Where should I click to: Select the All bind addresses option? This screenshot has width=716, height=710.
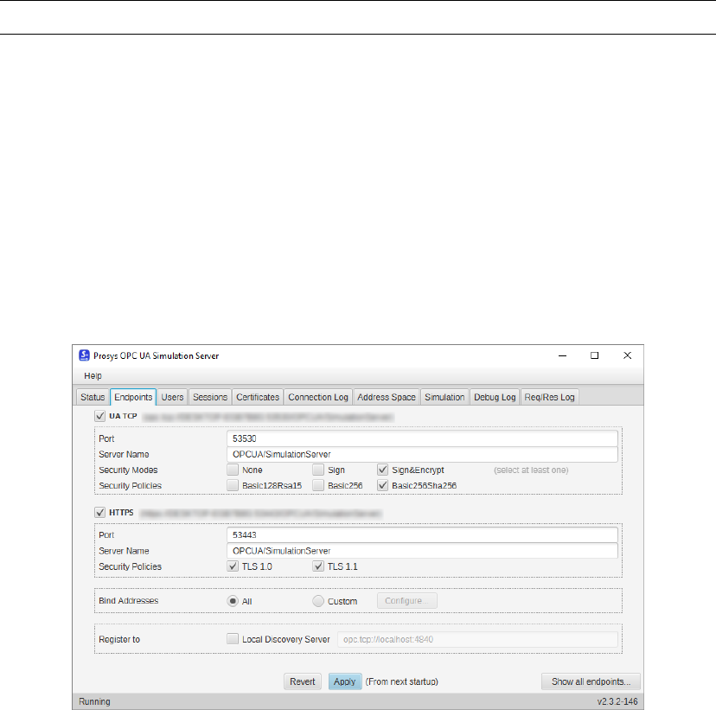[233, 601]
